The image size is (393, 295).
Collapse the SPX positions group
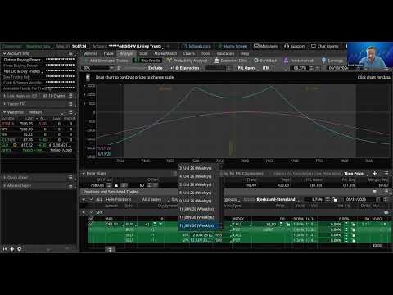(x=84, y=212)
